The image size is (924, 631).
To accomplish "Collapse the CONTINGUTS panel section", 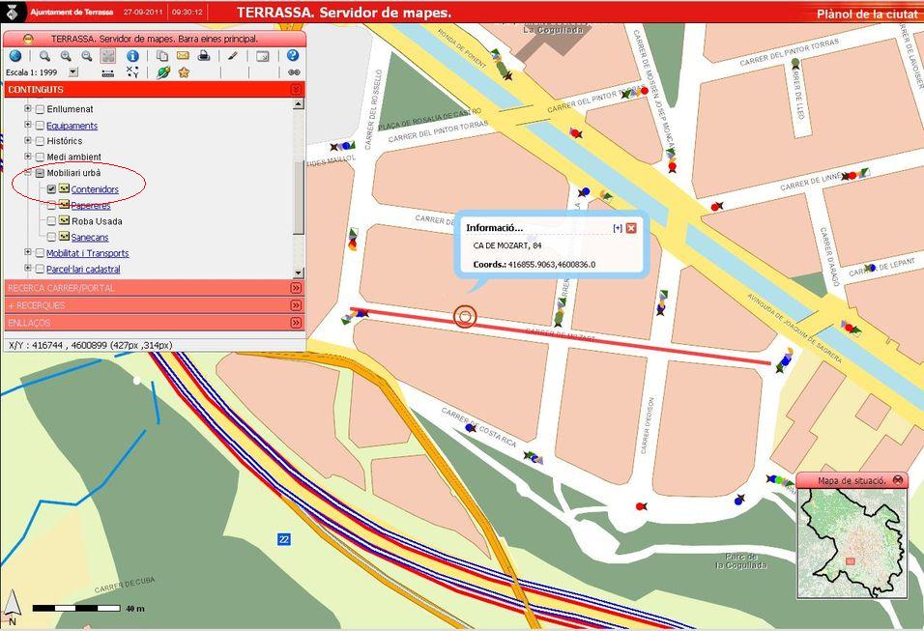I will [x=296, y=90].
